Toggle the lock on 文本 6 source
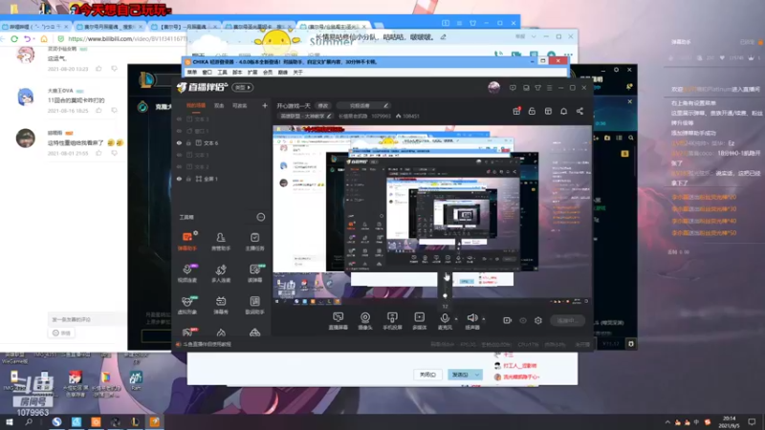 pyautogui.click(x=188, y=142)
